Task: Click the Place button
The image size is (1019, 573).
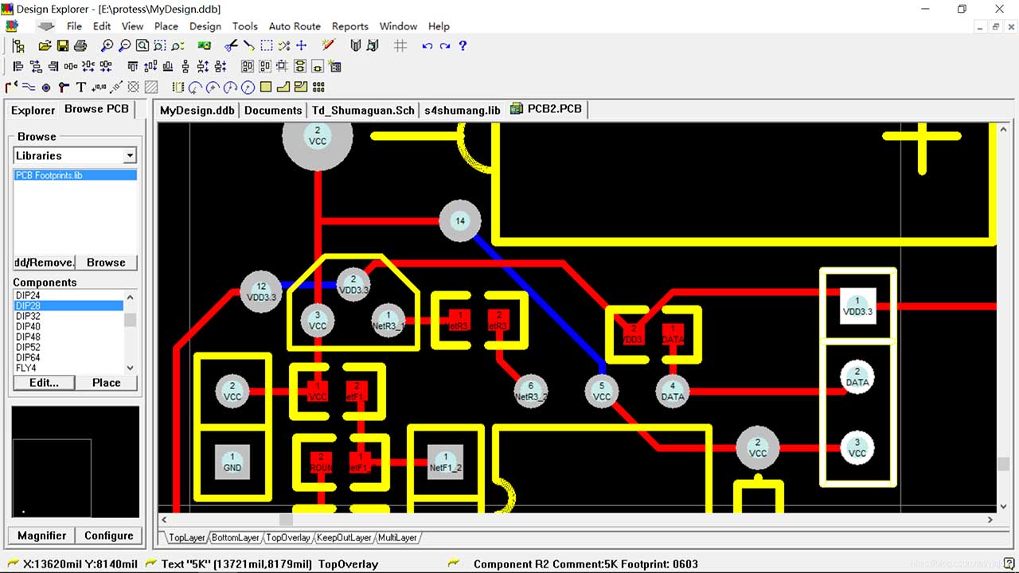Action: 106,383
